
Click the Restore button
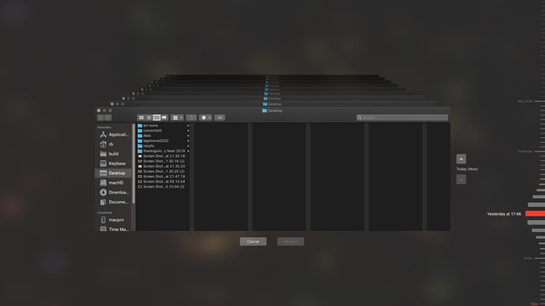(291, 241)
